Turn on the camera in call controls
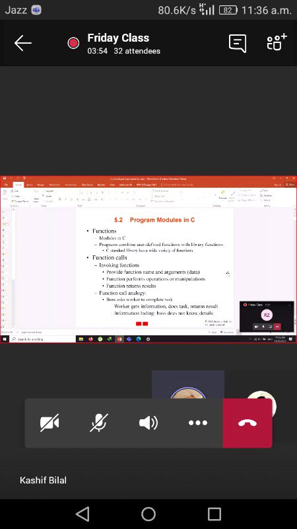The height and width of the screenshot is (529, 297). [49, 423]
